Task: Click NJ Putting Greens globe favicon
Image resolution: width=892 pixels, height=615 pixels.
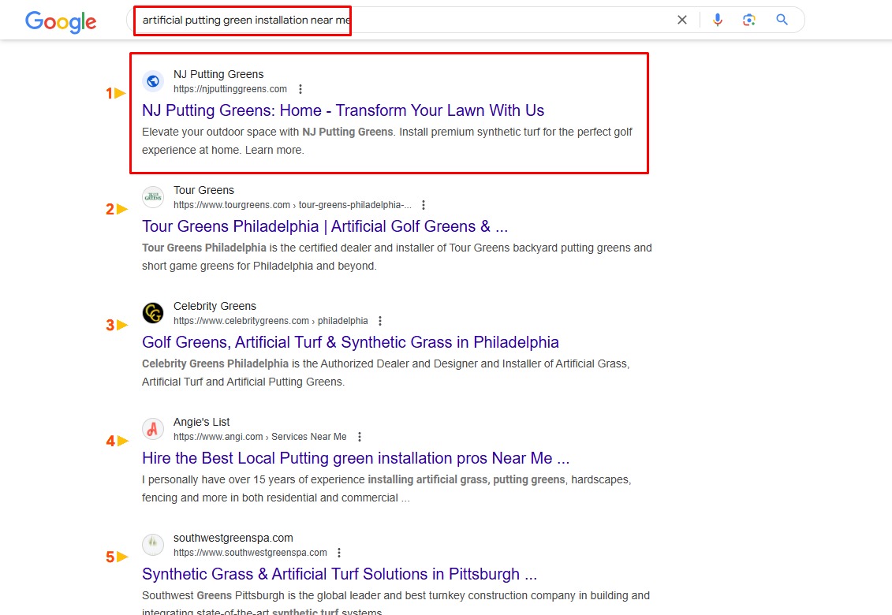Action: (153, 81)
